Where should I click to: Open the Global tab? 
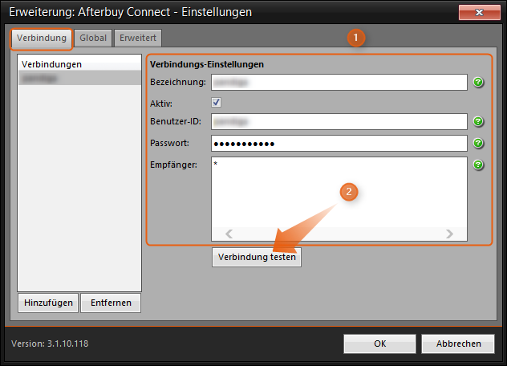pos(93,39)
